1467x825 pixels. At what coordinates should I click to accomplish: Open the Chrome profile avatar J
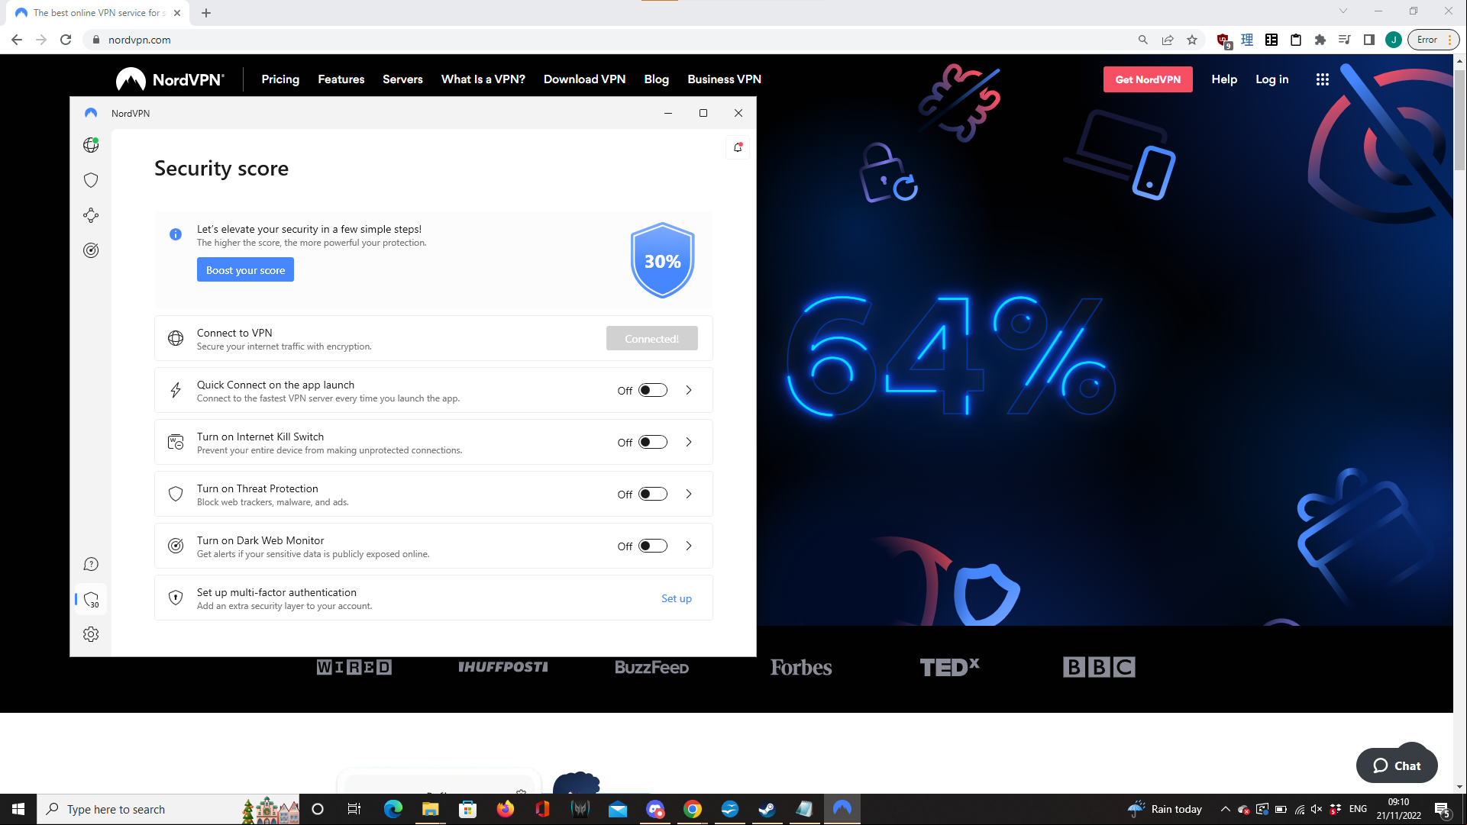pos(1394,40)
